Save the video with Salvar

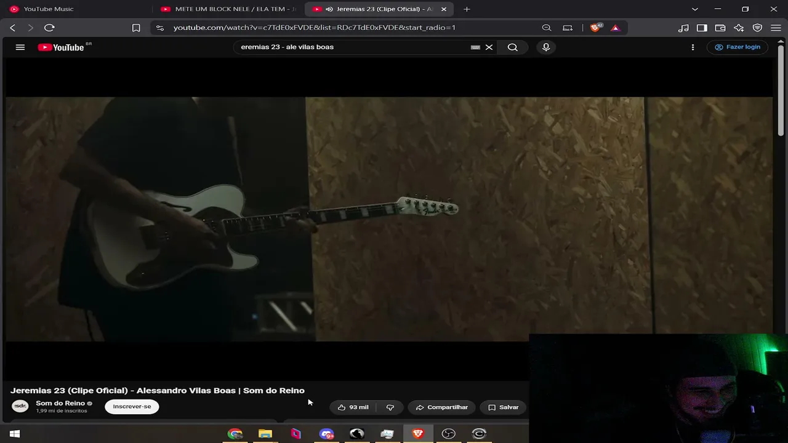point(504,407)
